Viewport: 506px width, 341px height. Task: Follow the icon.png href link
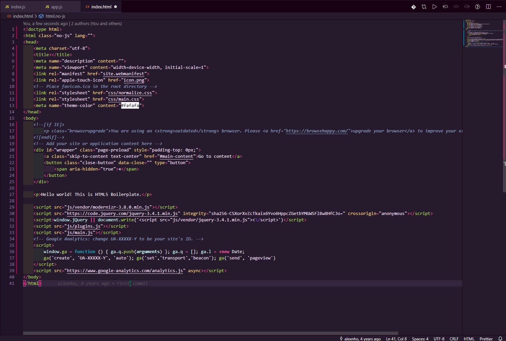coord(134,80)
